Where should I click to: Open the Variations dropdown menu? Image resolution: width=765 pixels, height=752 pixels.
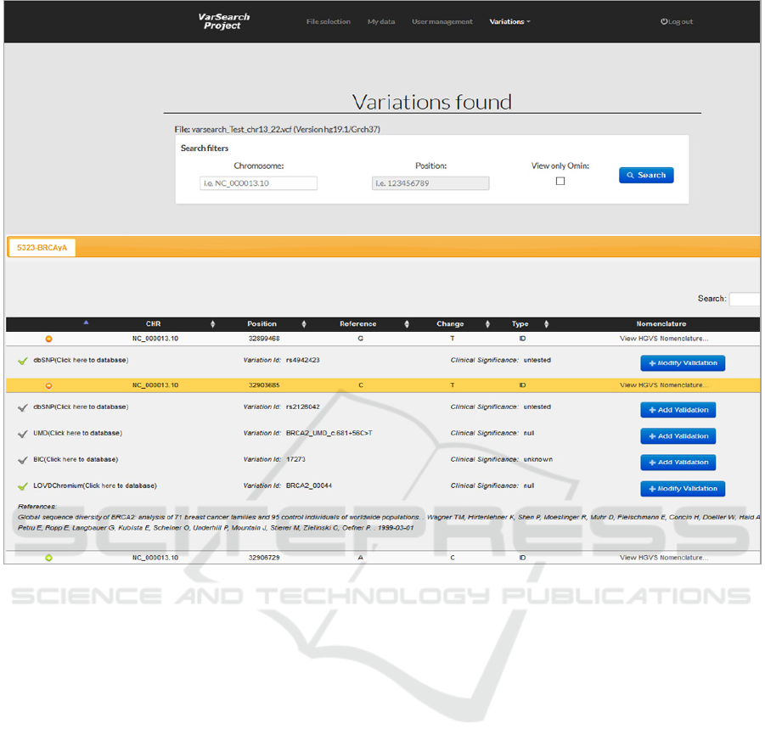pyautogui.click(x=509, y=22)
